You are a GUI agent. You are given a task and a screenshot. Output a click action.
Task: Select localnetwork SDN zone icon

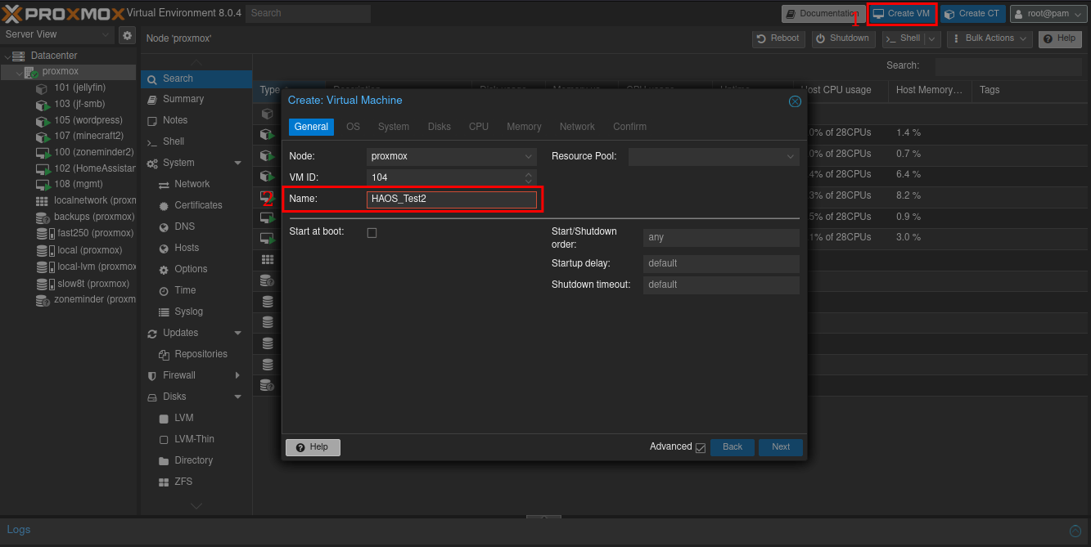(x=42, y=201)
